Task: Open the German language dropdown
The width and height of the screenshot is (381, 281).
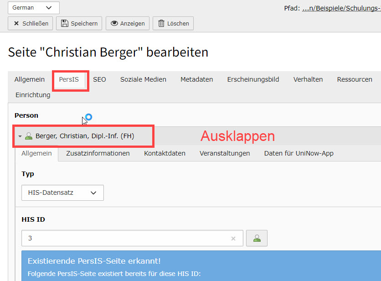Action: (33, 8)
